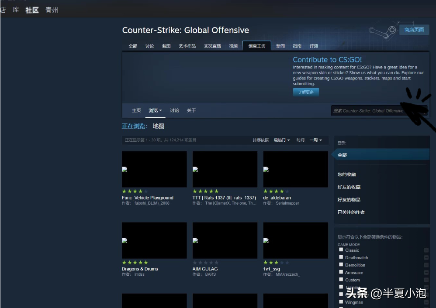Exclude Custom mode with its minus icon
436x308 pixels.
click(426, 280)
